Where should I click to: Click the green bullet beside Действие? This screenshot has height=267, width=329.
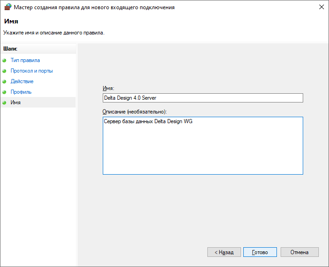tap(5, 81)
